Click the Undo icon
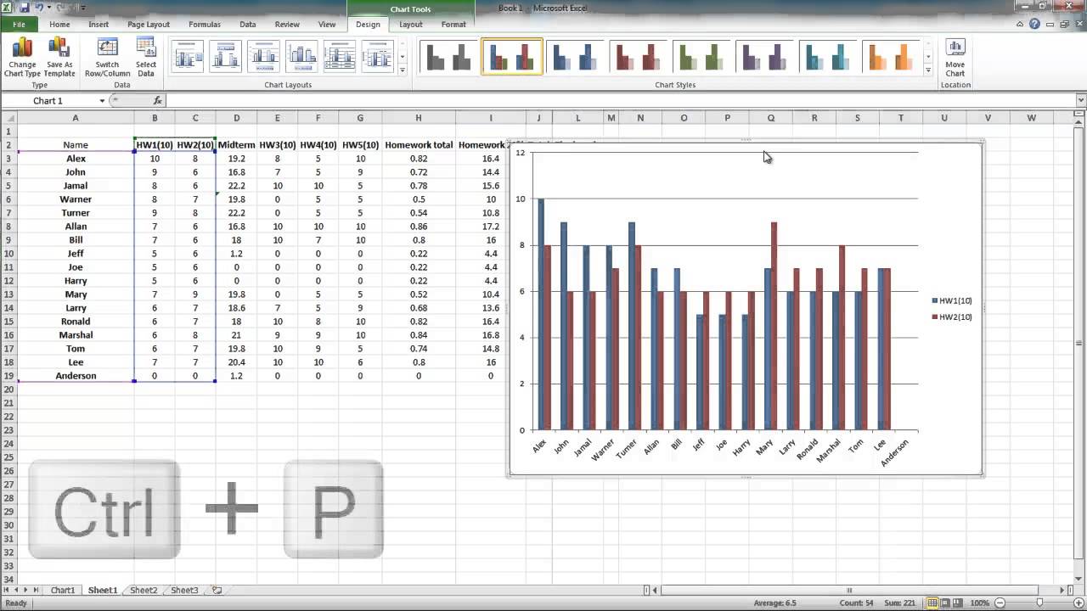 (39, 8)
